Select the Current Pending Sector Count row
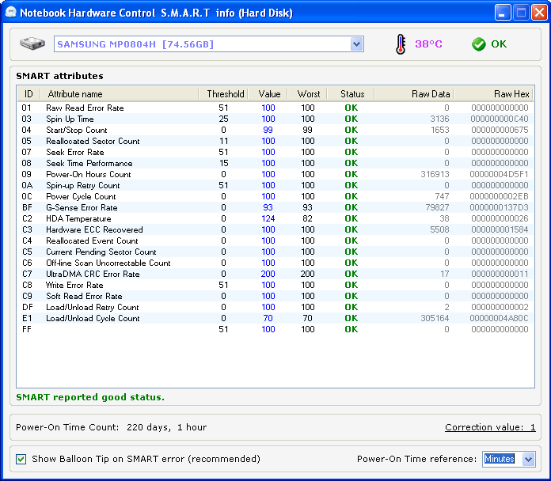The width and height of the screenshot is (551, 481). [275, 252]
